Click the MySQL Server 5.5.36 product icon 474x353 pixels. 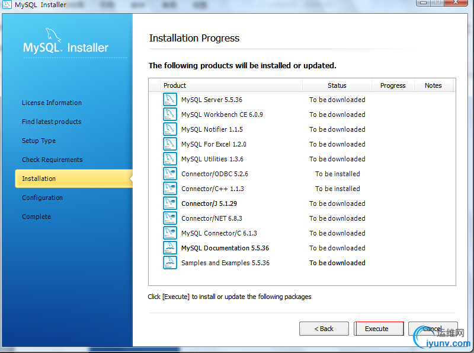[170, 100]
